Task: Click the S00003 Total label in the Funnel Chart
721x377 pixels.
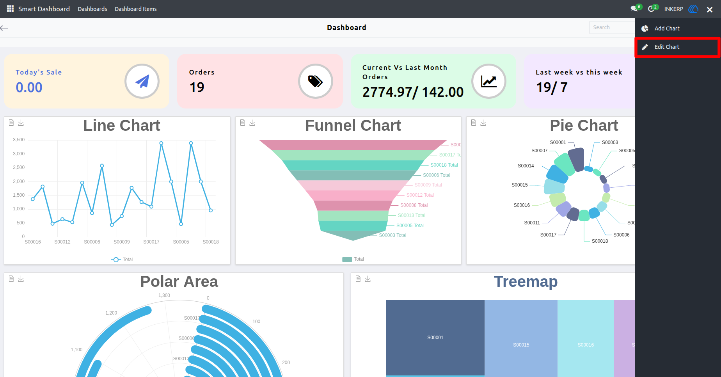Action: 392,235
